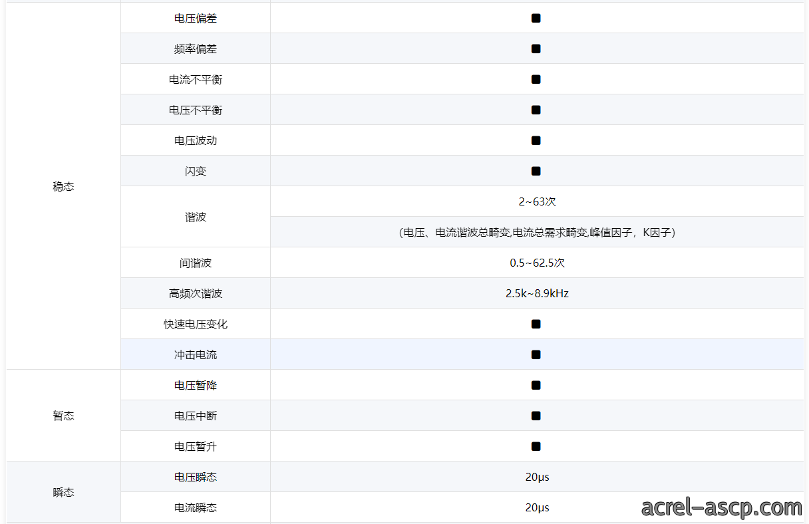Viewport: 809px width, 524px height.
Task: Click the 谐波 row label
Action: point(196,217)
